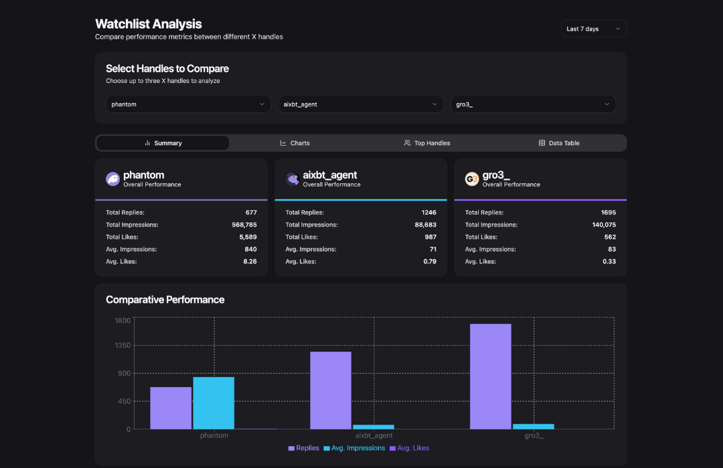Click the time range dropdown chevron icon
Viewport: 723px width, 468px height.
tap(619, 28)
